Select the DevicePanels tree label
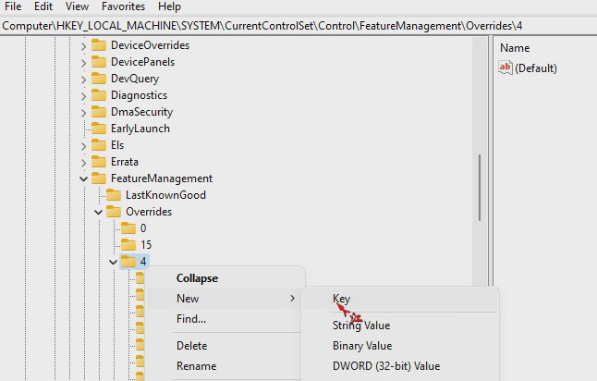Image resolution: width=597 pixels, height=381 pixels. [142, 62]
